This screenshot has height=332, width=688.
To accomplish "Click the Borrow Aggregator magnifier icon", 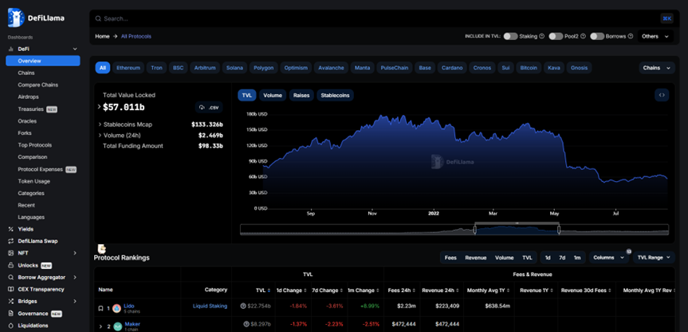I will pos(11,277).
